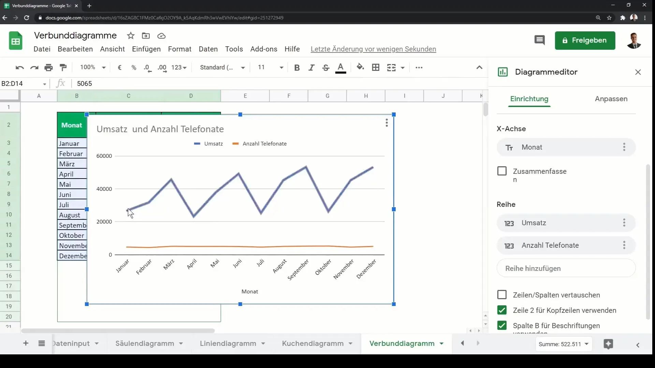655x368 pixels.
Task: Toggle Strikethrough formatting
Action: pyautogui.click(x=326, y=67)
